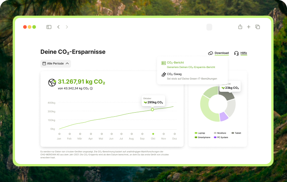Go back with the left chevron
This screenshot has width=287, height=182.
click(x=58, y=27)
